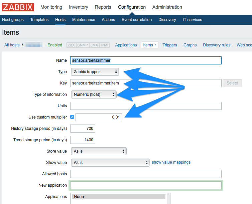Open the Applications link of the host
Screen dimensions: 252x204
pyautogui.click(x=126, y=45)
